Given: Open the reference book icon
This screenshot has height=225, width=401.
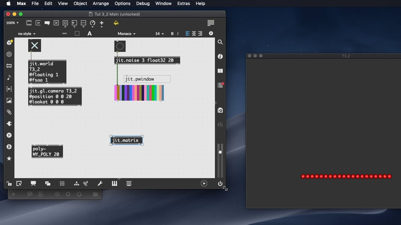Looking at the screenshot, I should 220,71.
